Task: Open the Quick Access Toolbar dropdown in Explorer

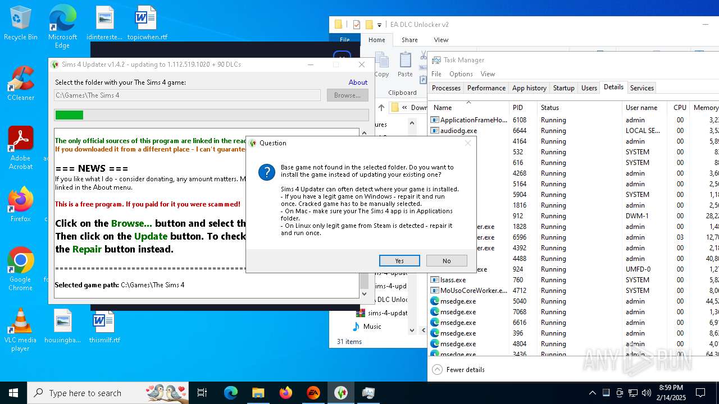Action: 380,25
